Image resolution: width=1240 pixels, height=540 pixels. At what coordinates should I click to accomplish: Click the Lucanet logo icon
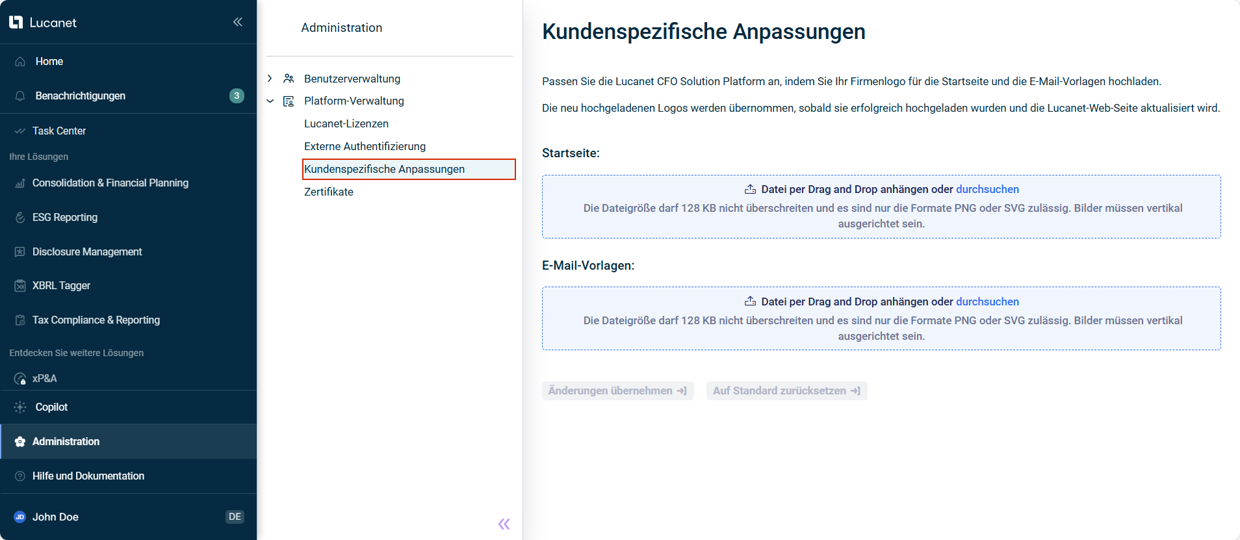point(16,23)
